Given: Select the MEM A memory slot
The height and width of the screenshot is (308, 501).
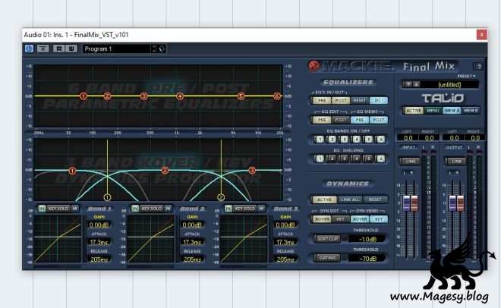Looking at the screenshot, I should [x=452, y=111].
